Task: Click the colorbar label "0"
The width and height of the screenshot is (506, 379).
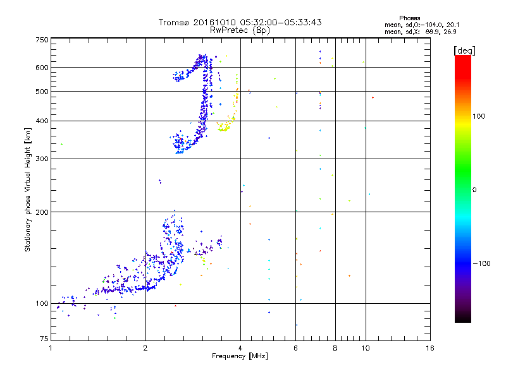Action: (474, 190)
